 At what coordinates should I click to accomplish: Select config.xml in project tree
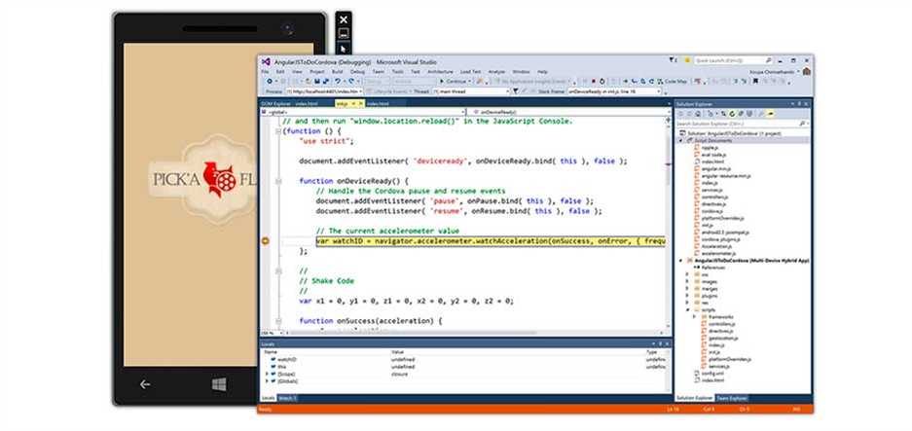pos(712,374)
